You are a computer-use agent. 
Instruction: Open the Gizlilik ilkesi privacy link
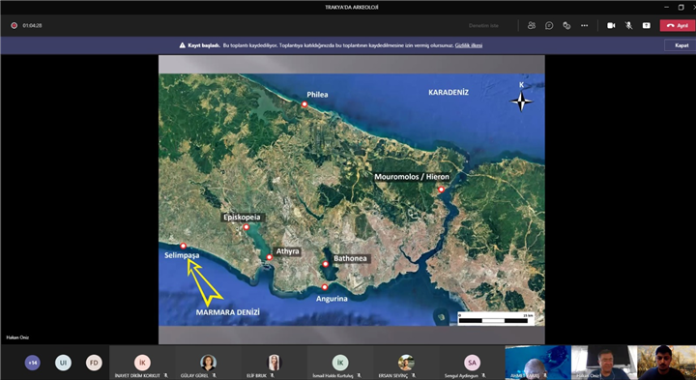coord(468,45)
